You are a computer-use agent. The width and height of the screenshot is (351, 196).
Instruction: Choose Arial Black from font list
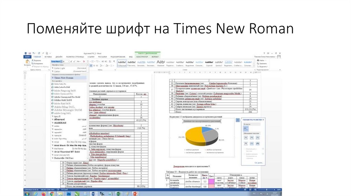click(x=69, y=145)
